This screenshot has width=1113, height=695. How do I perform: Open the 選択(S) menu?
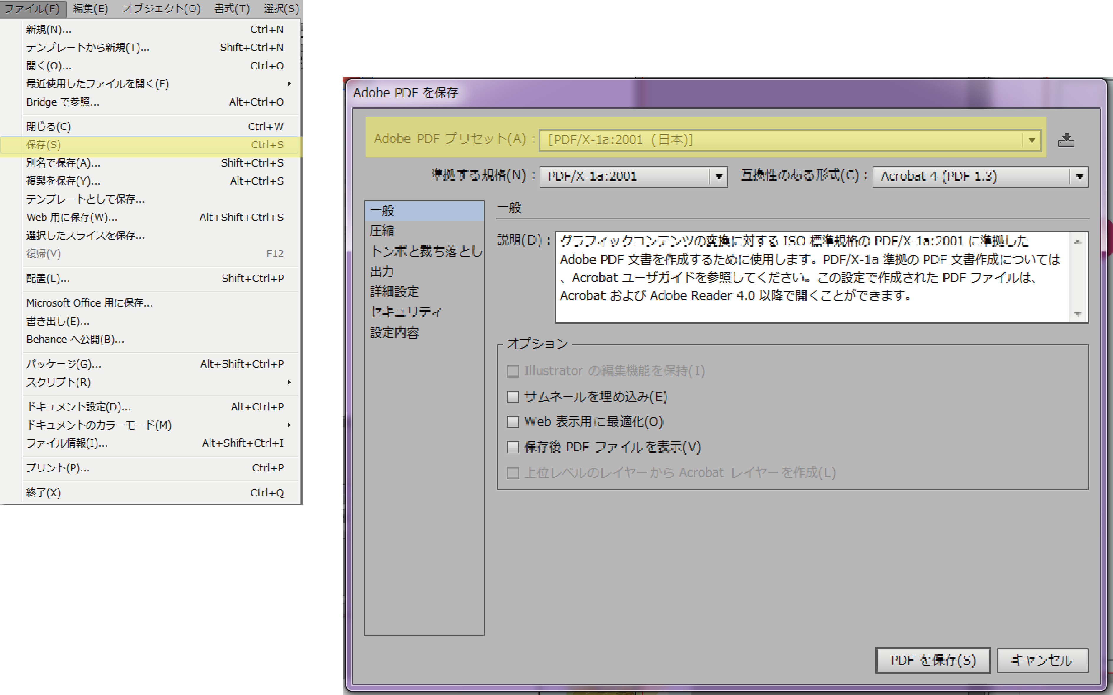(281, 9)
